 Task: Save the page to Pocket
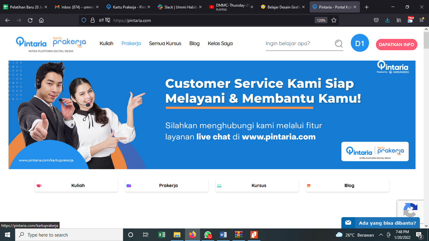(x=376, y=20)
